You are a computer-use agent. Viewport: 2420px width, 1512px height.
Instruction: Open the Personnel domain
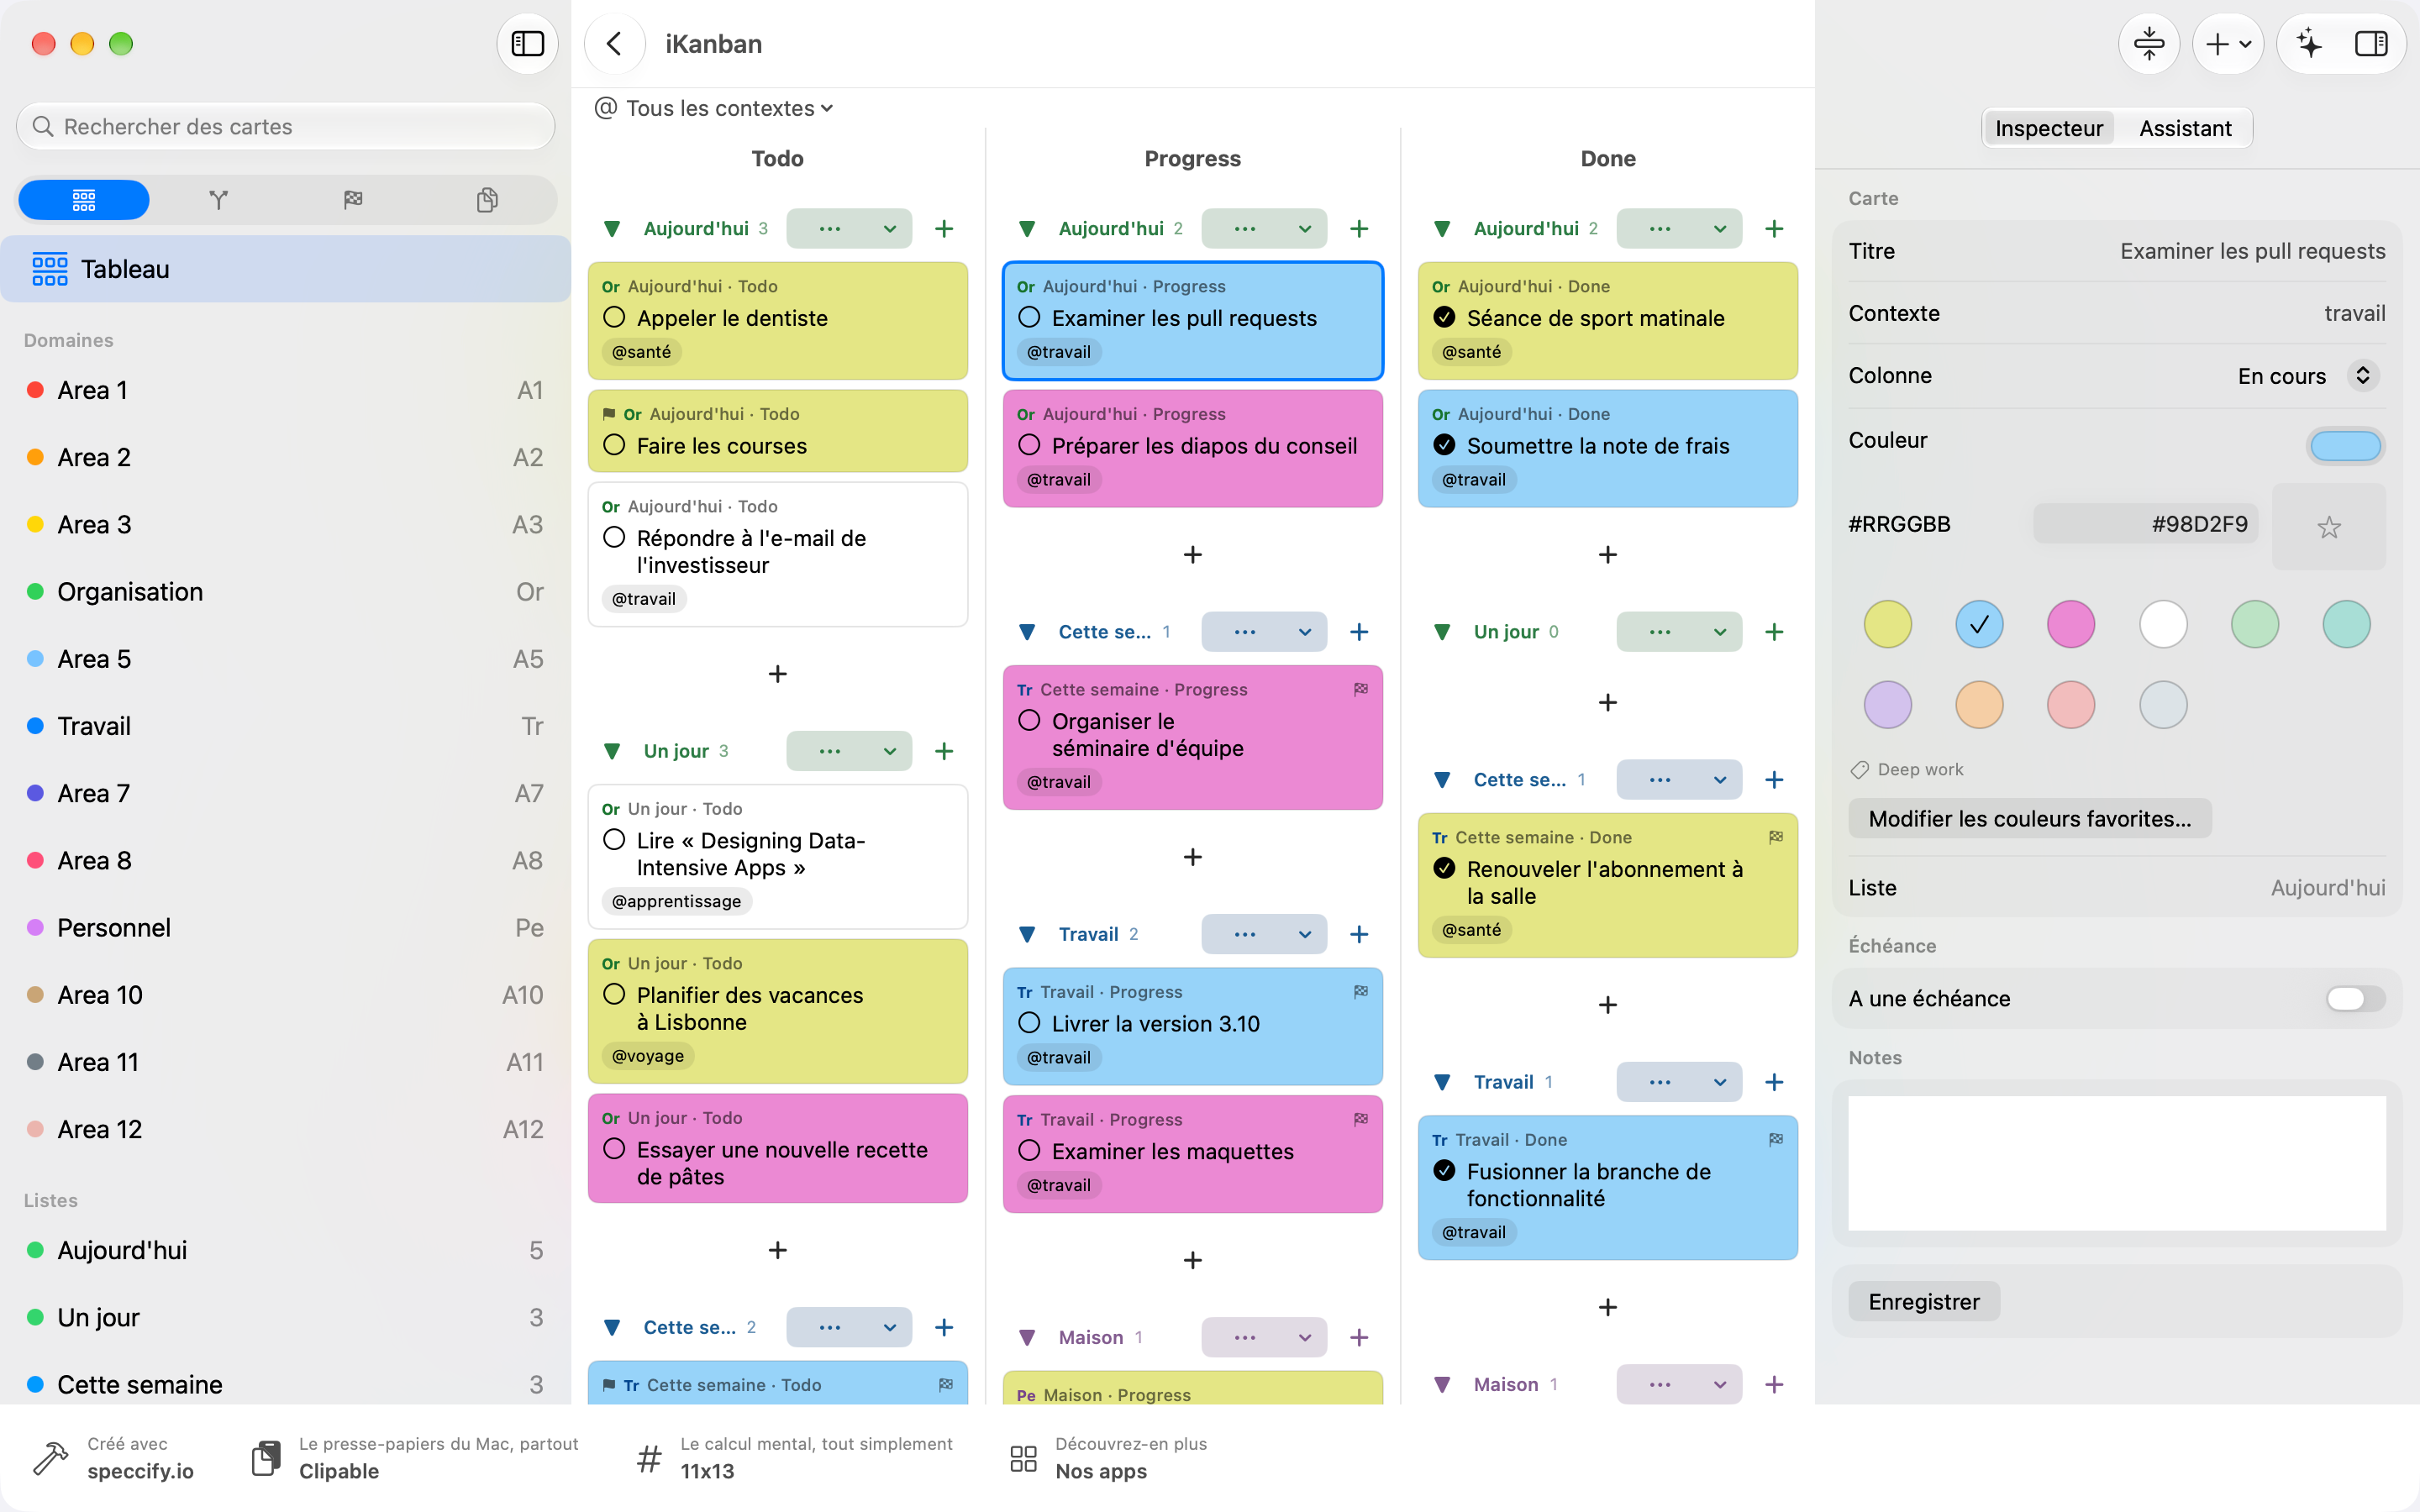(x=286, y=928)
